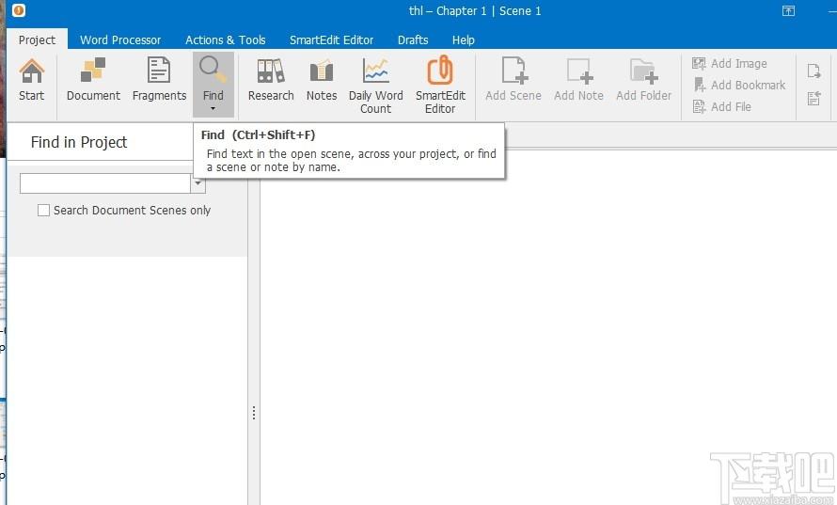Click Add File in the ribbon

point(721,107)
